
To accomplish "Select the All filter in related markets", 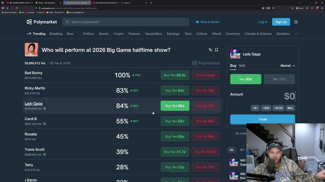I will tap(232, 150).
